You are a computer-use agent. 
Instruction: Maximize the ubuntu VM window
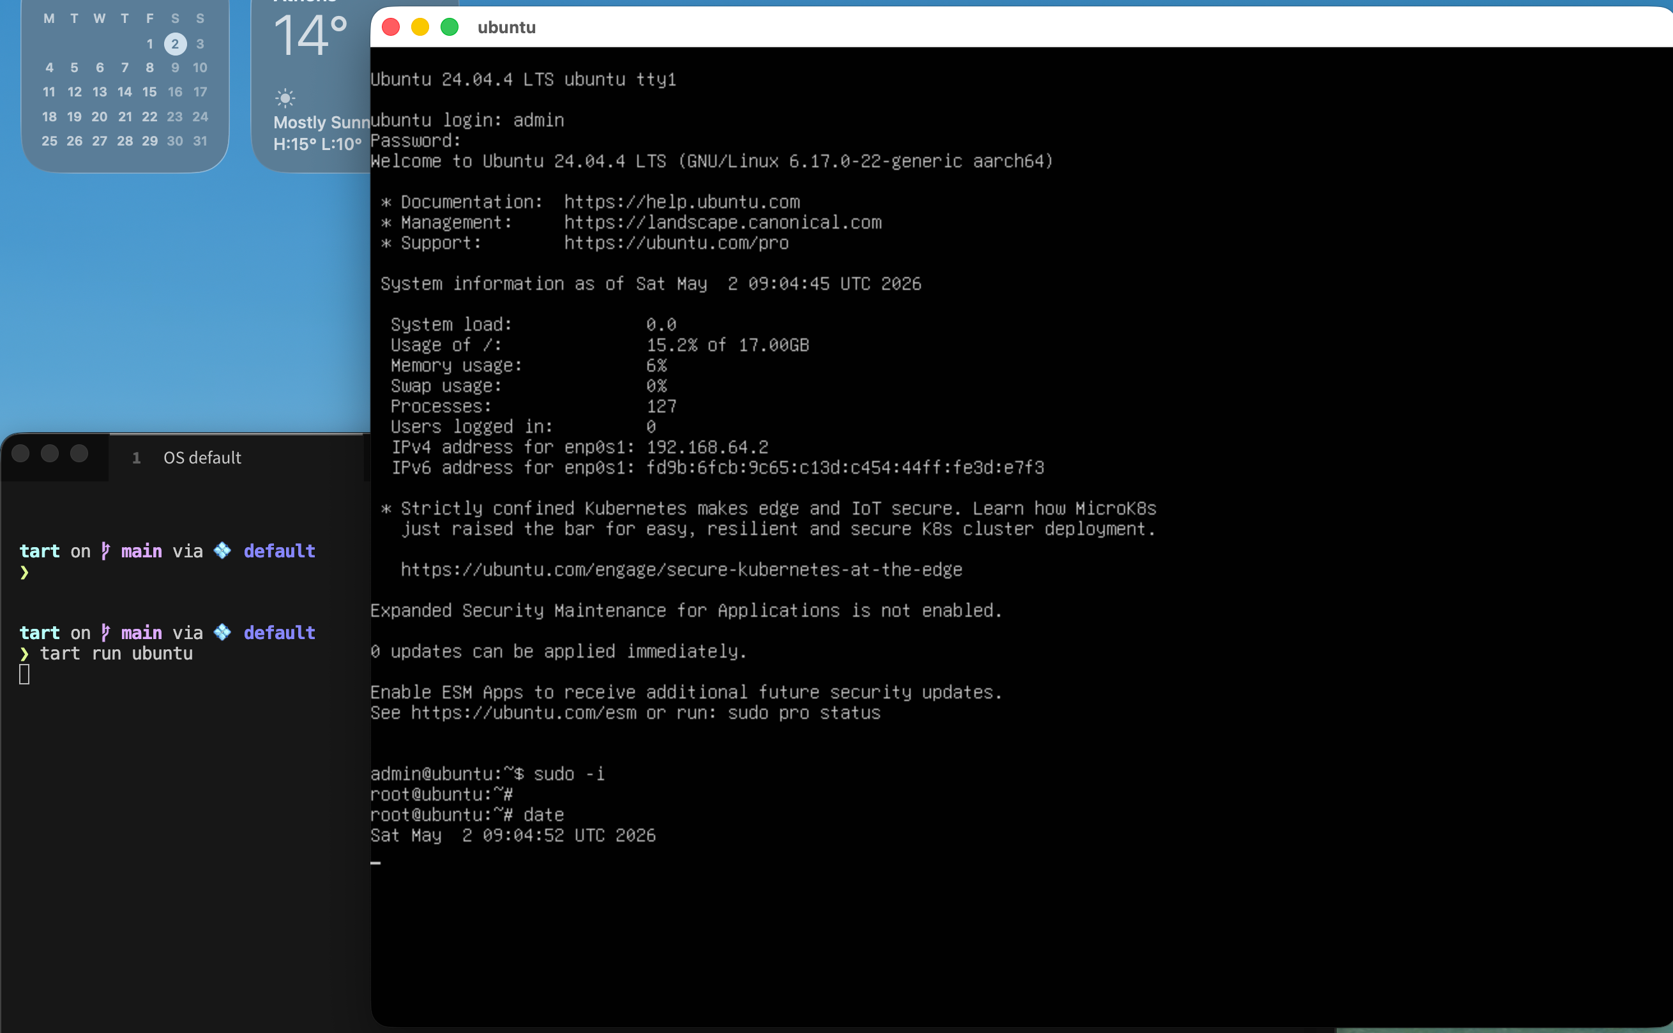coord(450,27)
